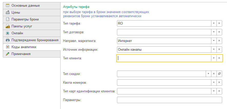Open Подтверждение бронирования tab

coord(32,40)
